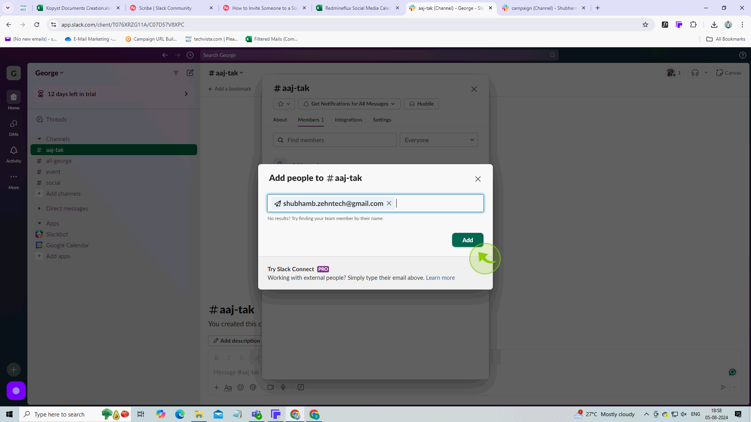Image resolution: width=751 pixels, height=422 pixels.
Task: Collapse the Channels section
Action: pos(40,139)
